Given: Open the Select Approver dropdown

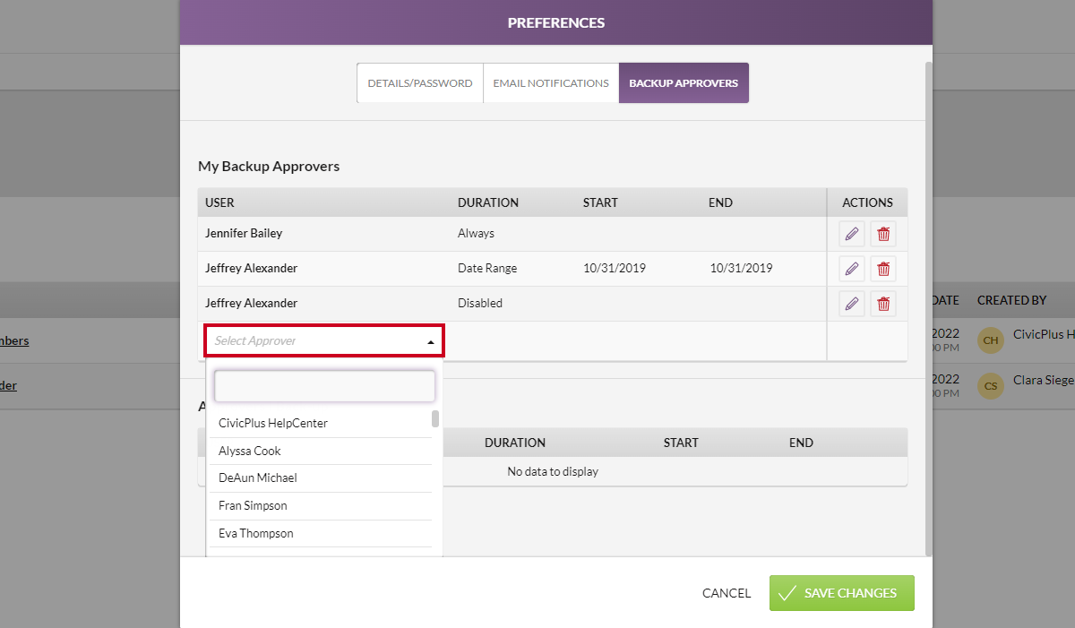Looking at the screenshot, I should pyautogui.click(x=324, y=341).
